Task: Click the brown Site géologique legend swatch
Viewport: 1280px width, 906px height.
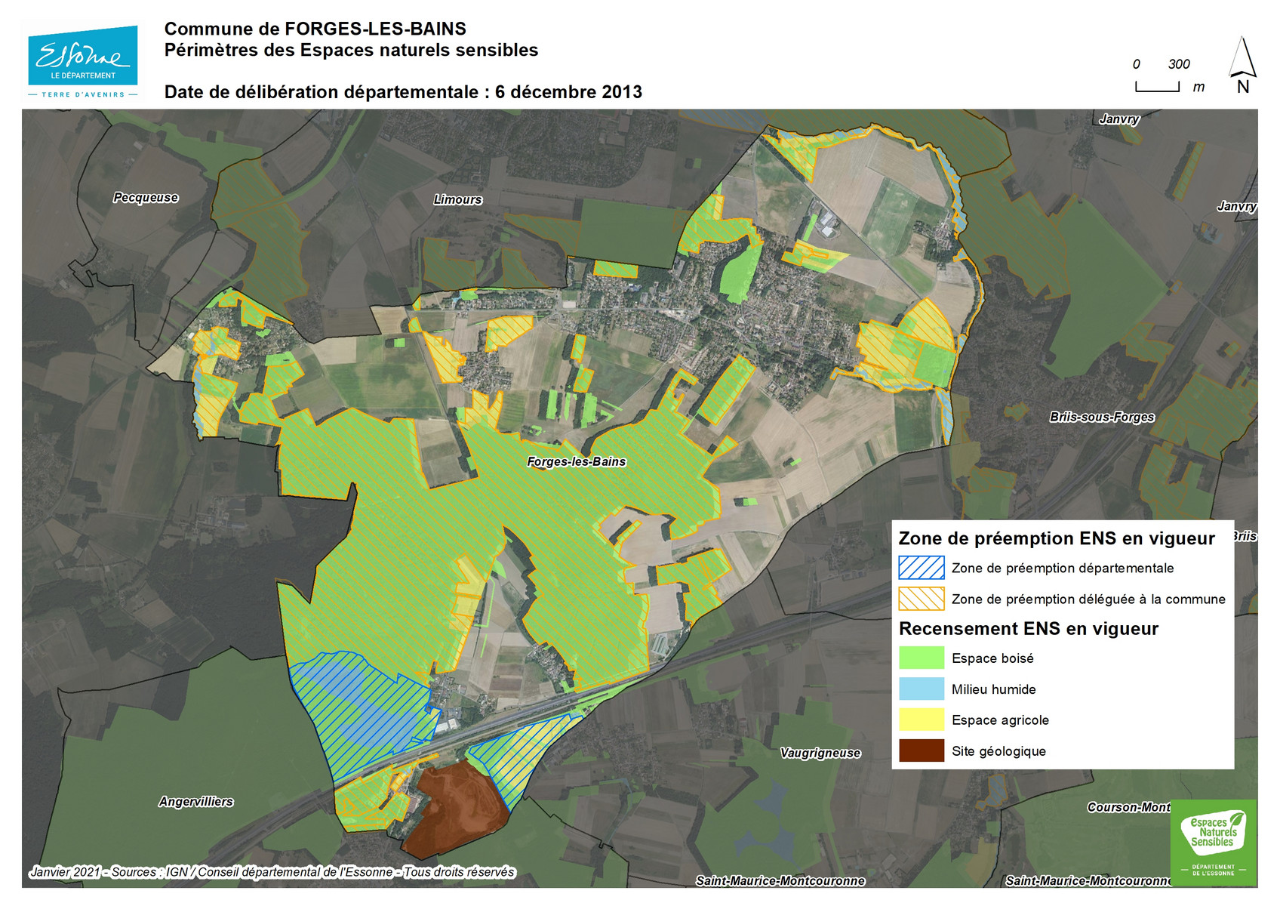Action: point(922,750)
